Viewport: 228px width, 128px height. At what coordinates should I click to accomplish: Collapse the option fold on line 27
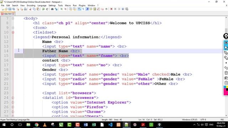pyautogui.click(x=13, y=112)
